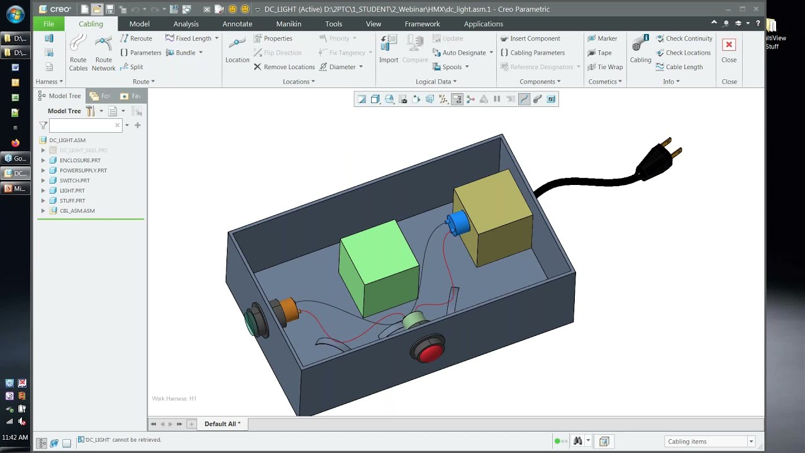The width and height of the screenshot is (805, 453).
Task: Click the model tree search field
Action: pos(85,125)
